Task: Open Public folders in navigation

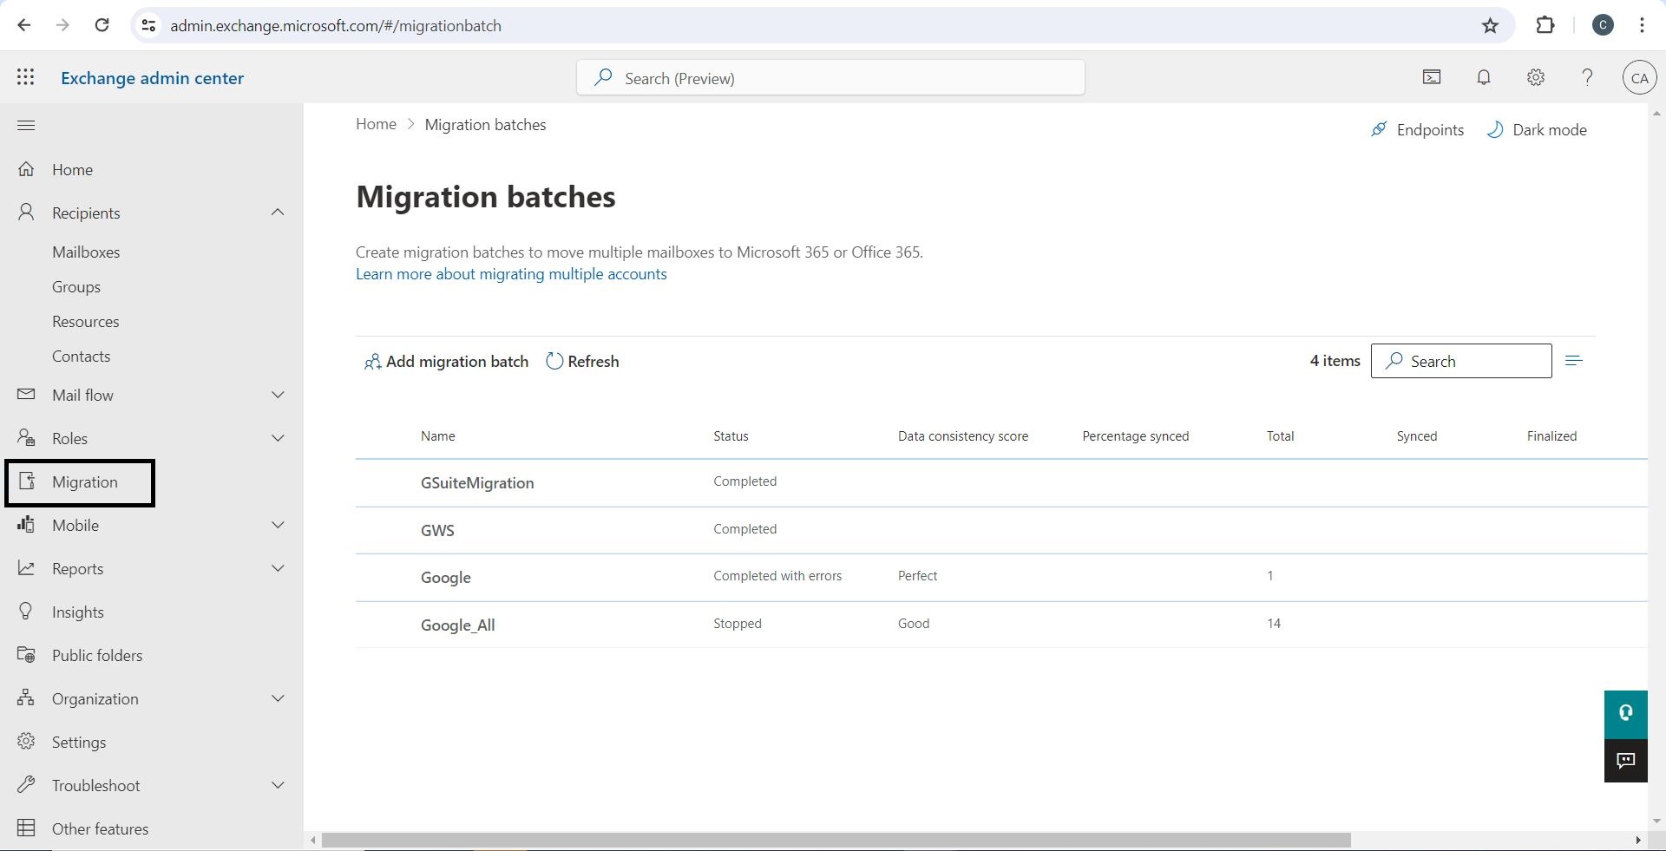Action: tap(96, 656)
